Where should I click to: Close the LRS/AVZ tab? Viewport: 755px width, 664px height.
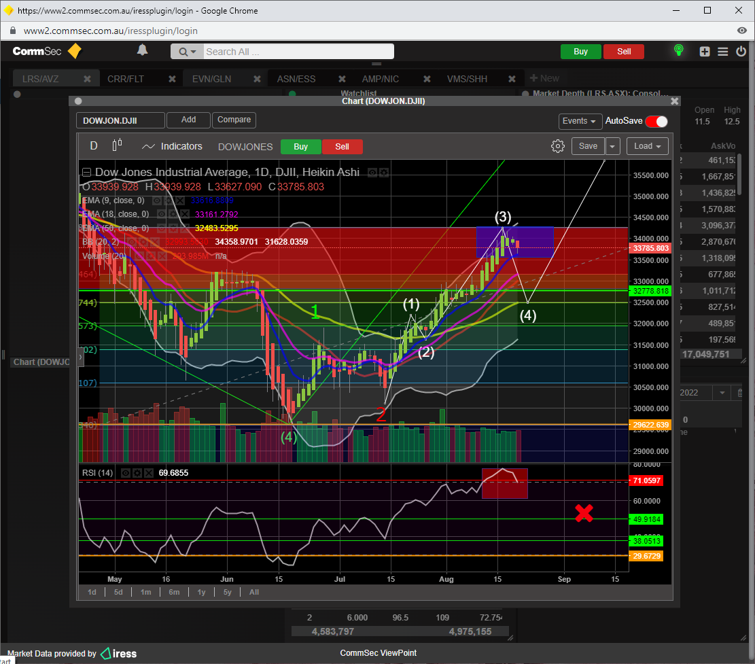(x=87, y=79)
